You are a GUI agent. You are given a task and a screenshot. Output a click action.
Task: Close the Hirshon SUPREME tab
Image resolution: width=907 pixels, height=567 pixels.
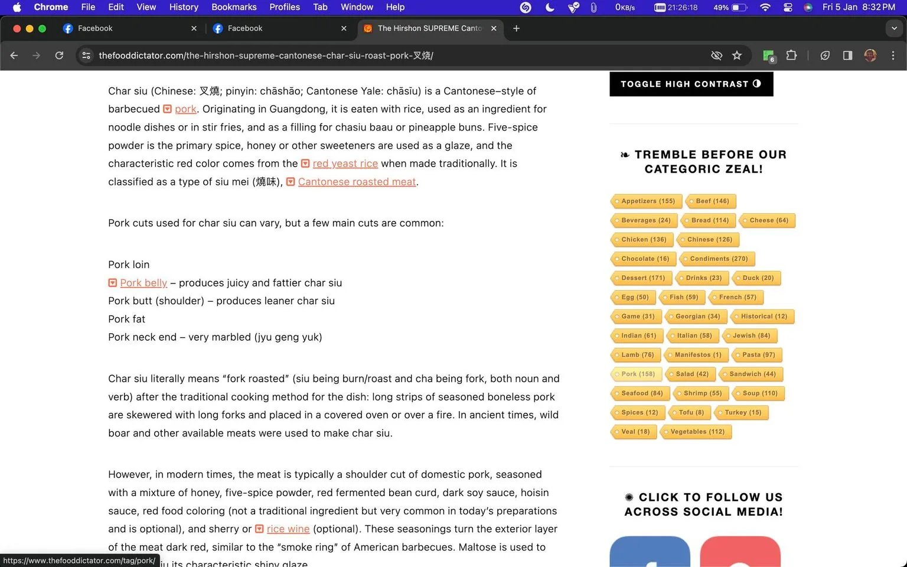coord(494,28)
